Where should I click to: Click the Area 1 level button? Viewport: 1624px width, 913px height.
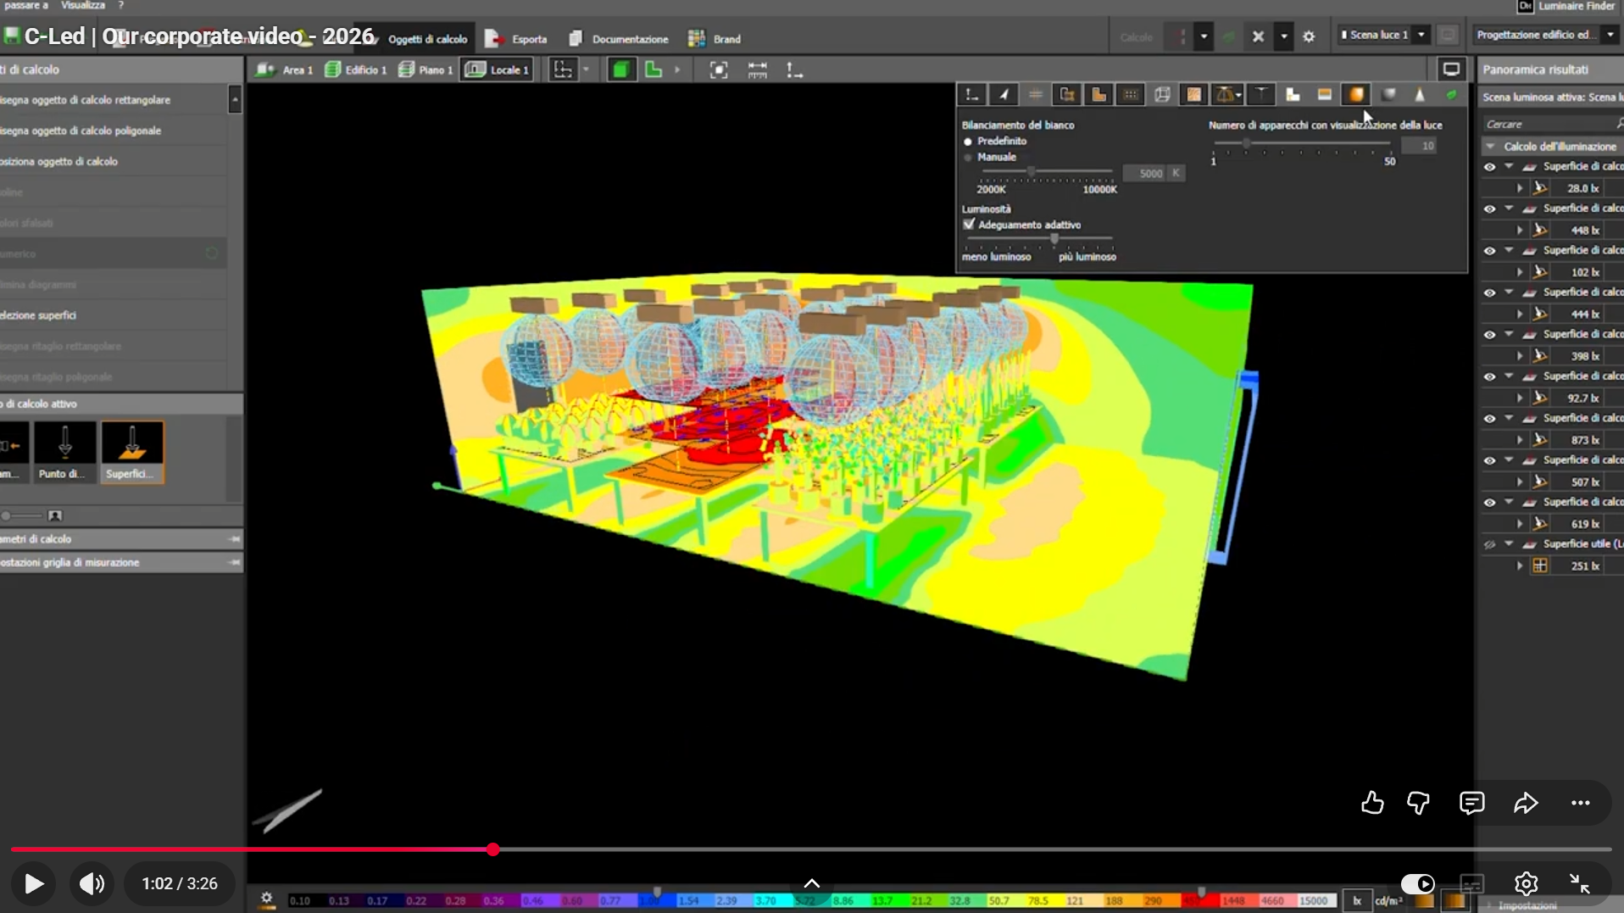coord(285,70)
